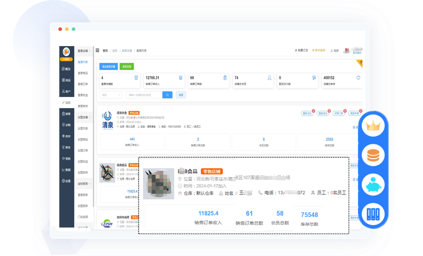Open 设置 in the dark sidebar

66,181
